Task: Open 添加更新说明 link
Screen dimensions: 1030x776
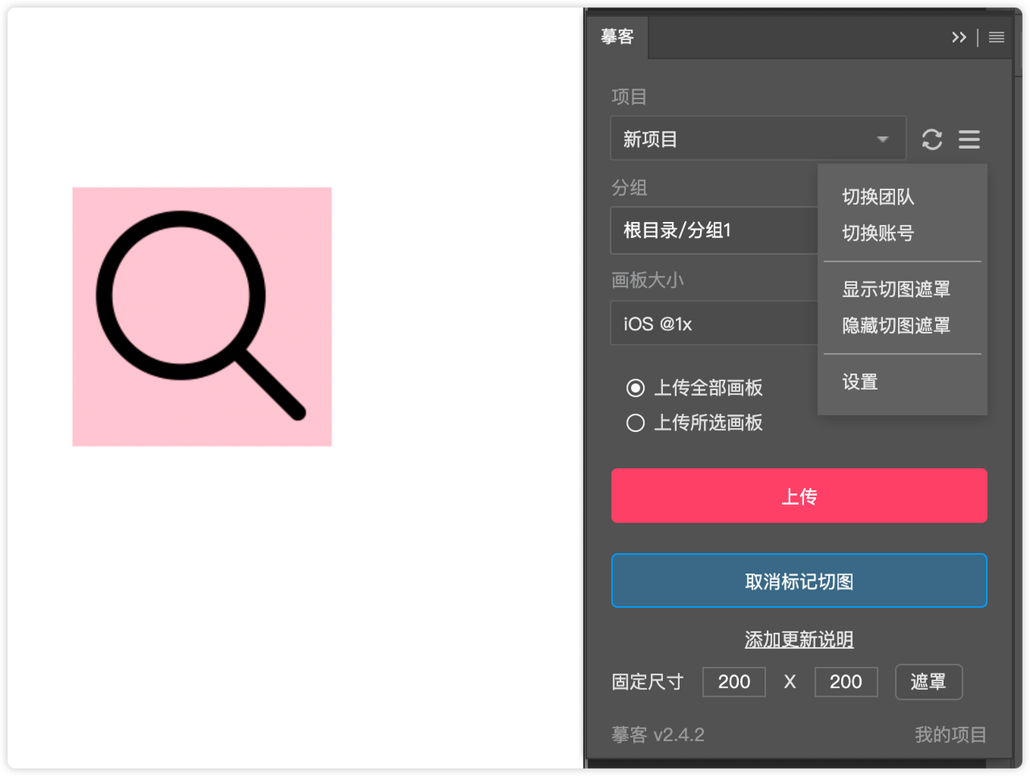Action: (x=798, y=639)
